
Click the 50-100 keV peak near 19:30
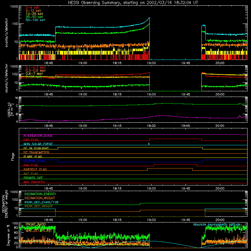coord(149,18)
